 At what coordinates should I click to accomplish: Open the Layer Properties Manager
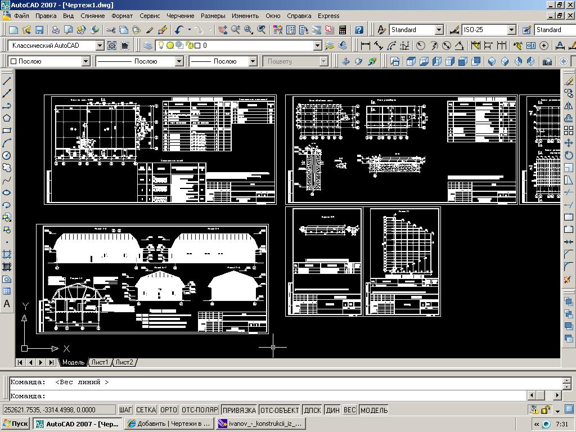coord(148,46)
